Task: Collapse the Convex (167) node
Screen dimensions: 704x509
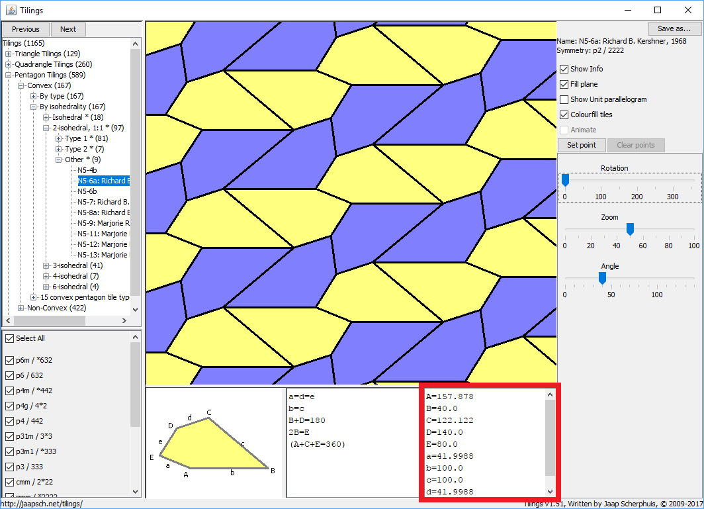Action: pyautogui.click(x=21, y=85)
